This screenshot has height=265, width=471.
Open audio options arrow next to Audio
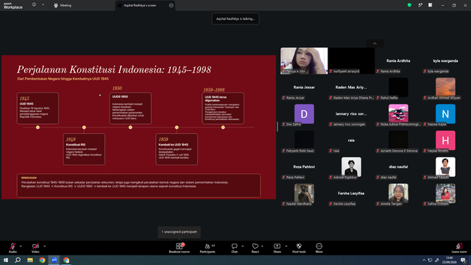pyautogui.click(x=21, y=246)
